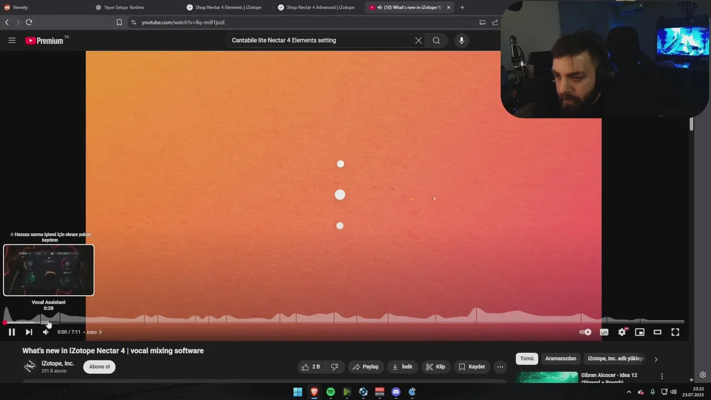Screen dimensions: 711x400
Task: Start voice search with the microphone
Action: tap(461, 41)
